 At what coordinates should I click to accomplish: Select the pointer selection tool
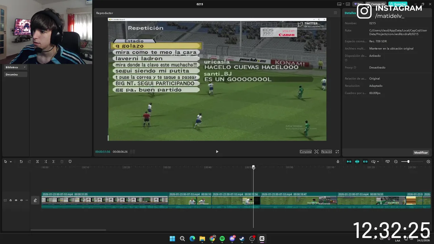pyautogui.click(x=5, y=162)
